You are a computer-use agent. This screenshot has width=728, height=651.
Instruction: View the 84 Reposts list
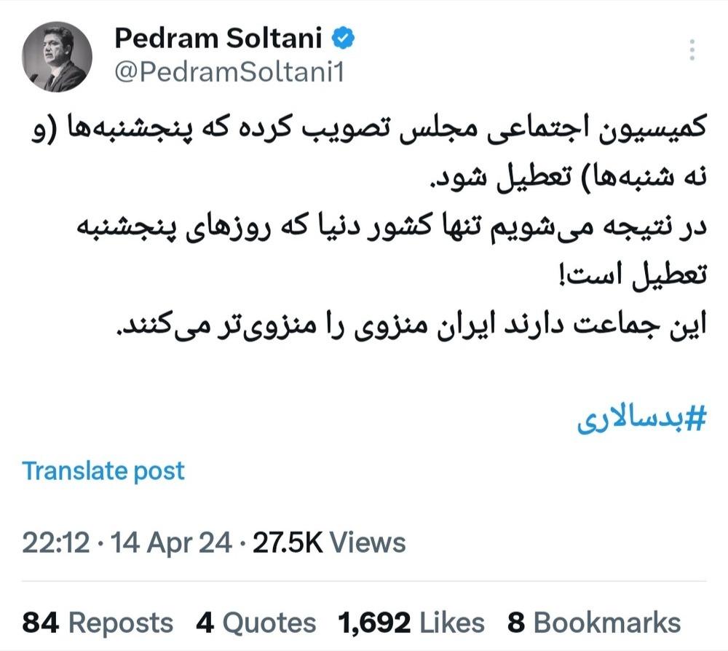click(x=98, y=623)
